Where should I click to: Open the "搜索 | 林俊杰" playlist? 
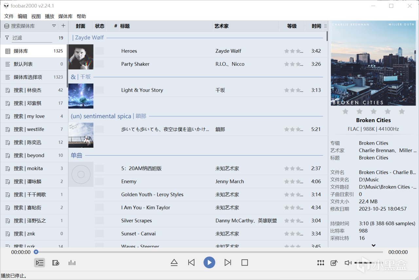coord(34,90)
